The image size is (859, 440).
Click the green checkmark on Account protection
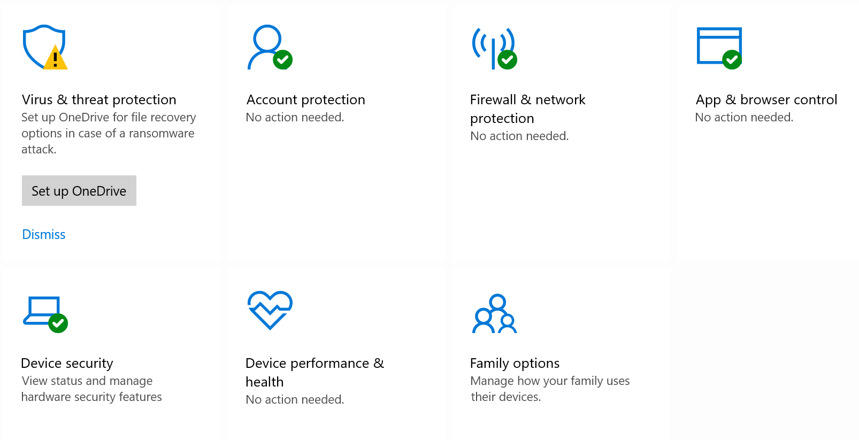pyautogui.click(x=283, y=60)
